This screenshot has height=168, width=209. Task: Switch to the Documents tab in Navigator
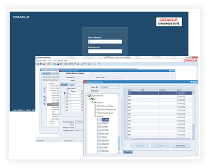[55, 73]
